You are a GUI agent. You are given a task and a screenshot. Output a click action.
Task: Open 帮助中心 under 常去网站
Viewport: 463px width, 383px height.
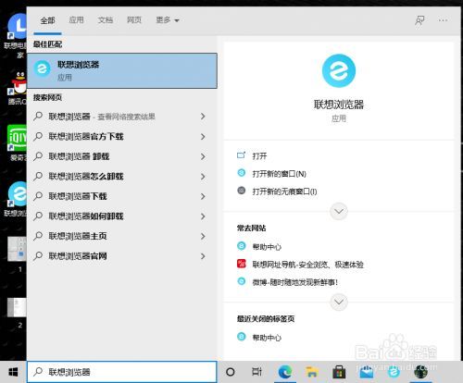(267, 247)
